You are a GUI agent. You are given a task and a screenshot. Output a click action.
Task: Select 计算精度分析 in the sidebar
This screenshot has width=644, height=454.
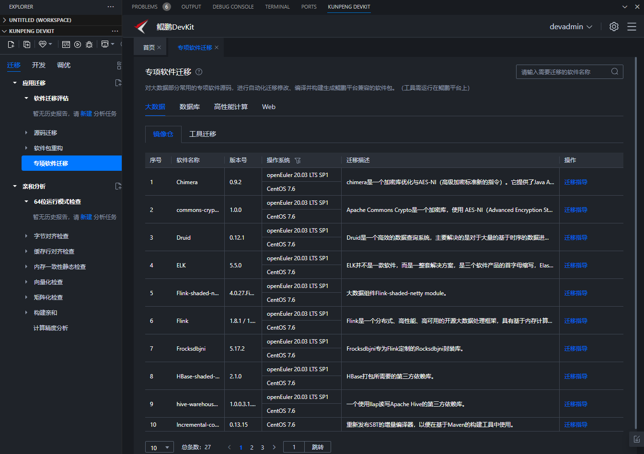tap(51, 328)
